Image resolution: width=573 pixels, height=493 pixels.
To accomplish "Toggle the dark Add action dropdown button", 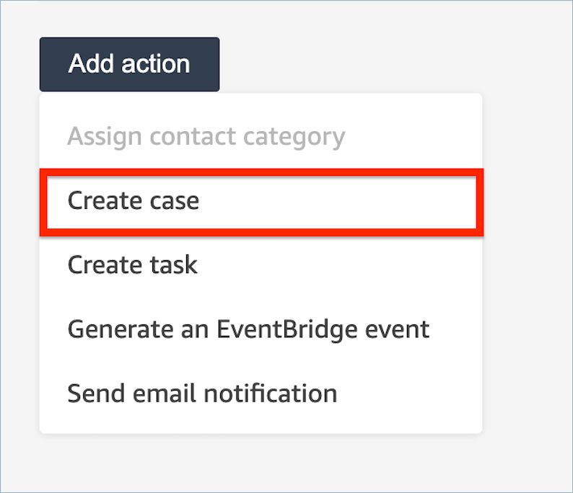I will click(129, 64).
